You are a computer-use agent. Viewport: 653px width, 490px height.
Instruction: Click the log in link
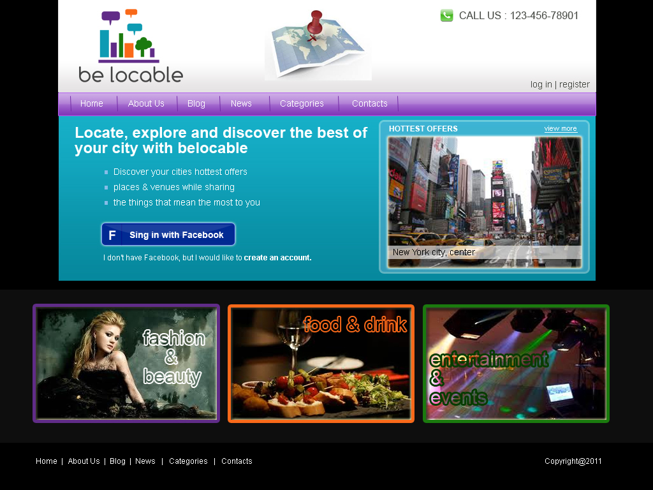(x=541, y=85)
